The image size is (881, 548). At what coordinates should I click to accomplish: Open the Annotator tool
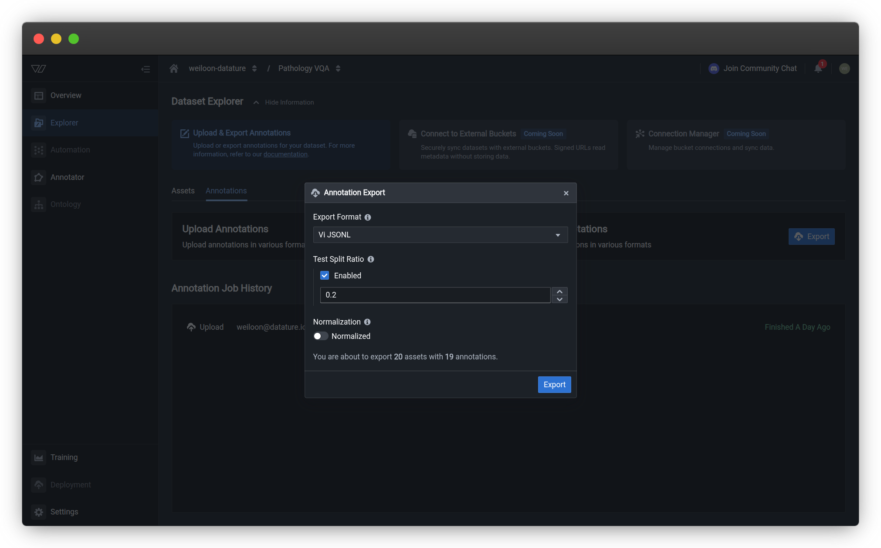coord(67,177)
